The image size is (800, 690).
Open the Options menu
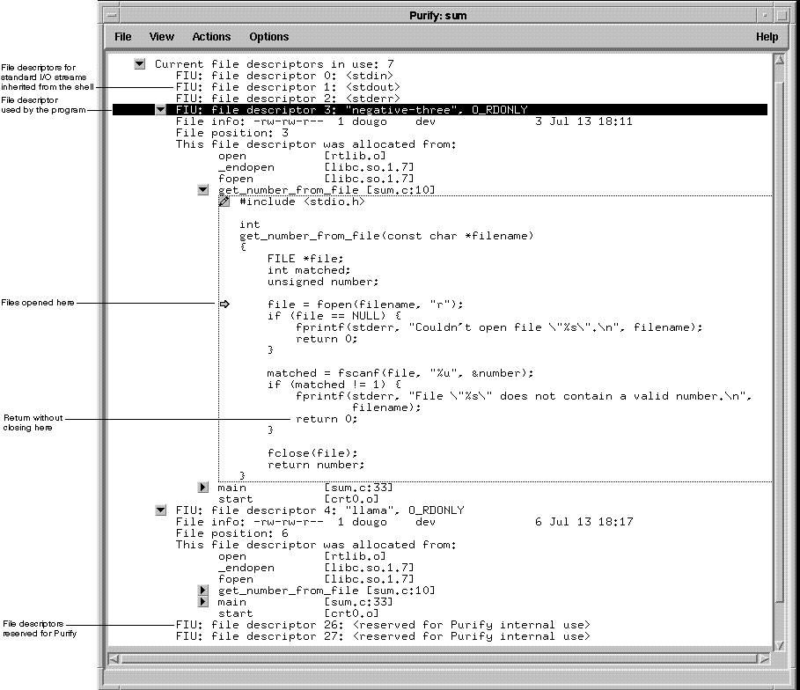(x=269, y=37)
